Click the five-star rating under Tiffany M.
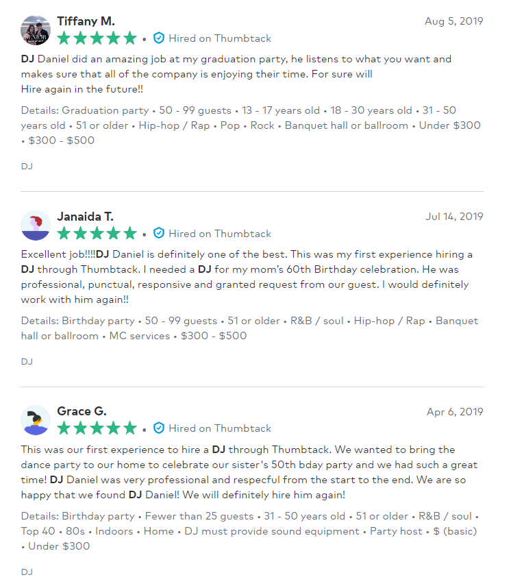This screenshot has height=586, width=511. [x=97, y=38]
